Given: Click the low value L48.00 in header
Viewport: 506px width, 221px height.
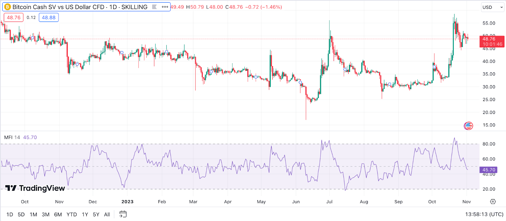Looking at the screenshot, I should 214,7.
